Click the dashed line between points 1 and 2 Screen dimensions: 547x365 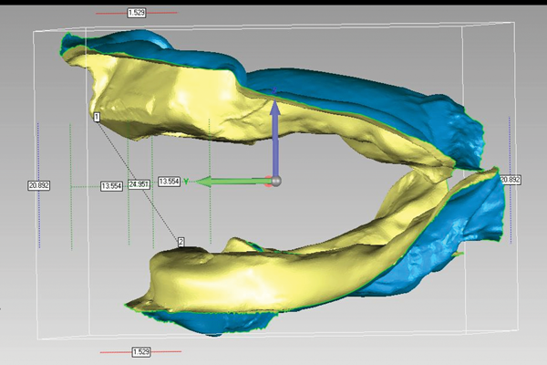coord(137,178)
